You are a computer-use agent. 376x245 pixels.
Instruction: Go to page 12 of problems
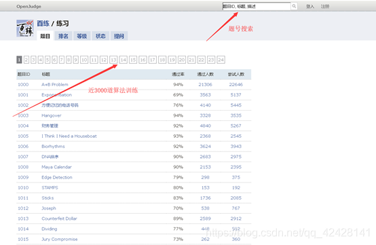(104, 60)
